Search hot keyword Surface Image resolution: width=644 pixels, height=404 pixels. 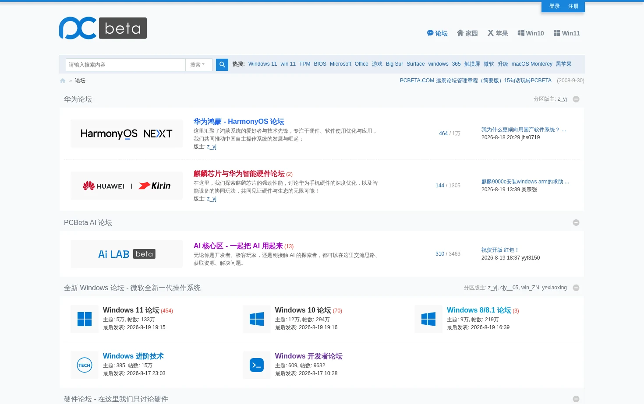click(415, 64)
